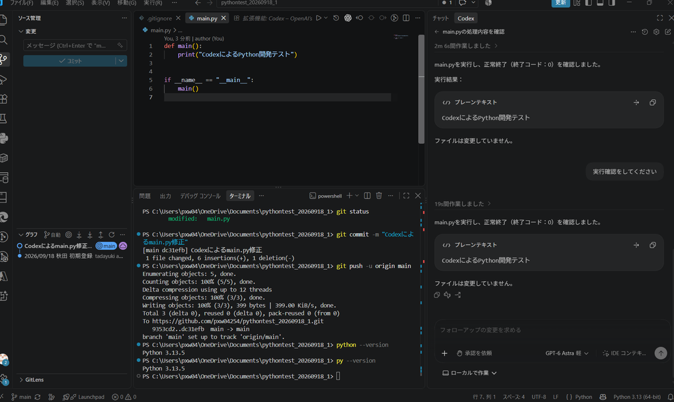Open the local work mode dropdown

tap(469, 373)
